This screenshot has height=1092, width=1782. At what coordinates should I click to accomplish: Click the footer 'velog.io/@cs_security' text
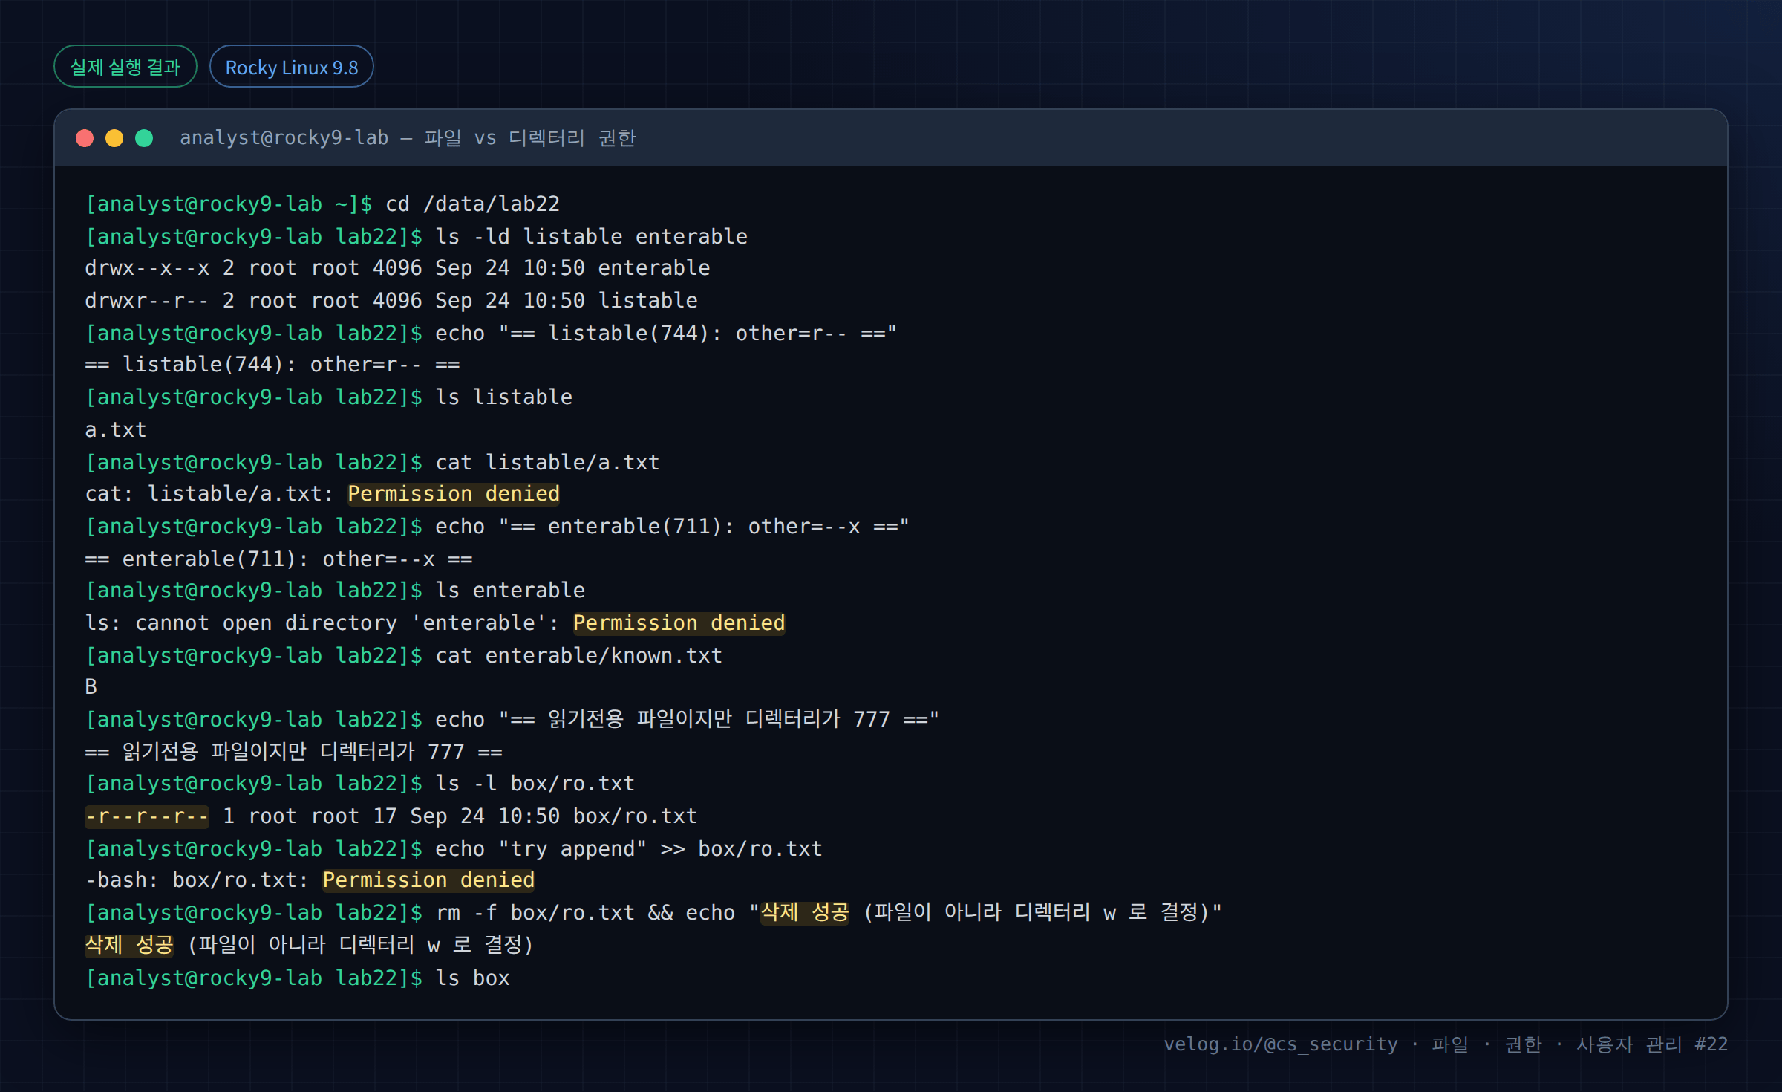[1281, 1044]
